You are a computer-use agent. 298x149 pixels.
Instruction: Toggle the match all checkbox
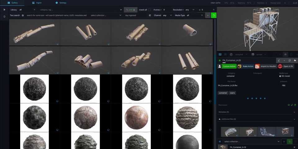(150, 10)
